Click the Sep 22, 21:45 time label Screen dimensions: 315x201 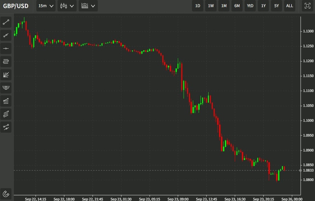click(93, 199)
